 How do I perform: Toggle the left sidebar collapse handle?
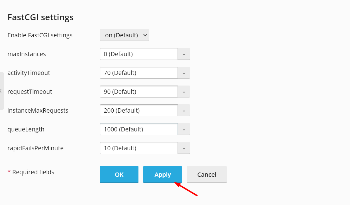click(2, 91)
